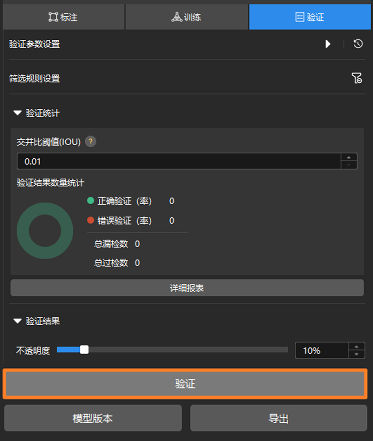Reset validation parameters with history icon
373x441 pixels.
[x=358, y=44]
